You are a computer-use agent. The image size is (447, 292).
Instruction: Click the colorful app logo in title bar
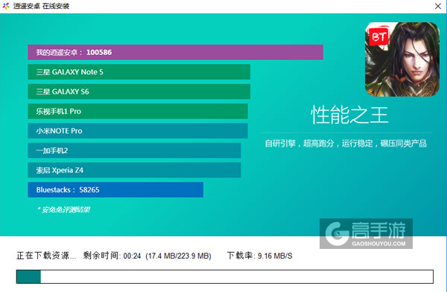6,6
